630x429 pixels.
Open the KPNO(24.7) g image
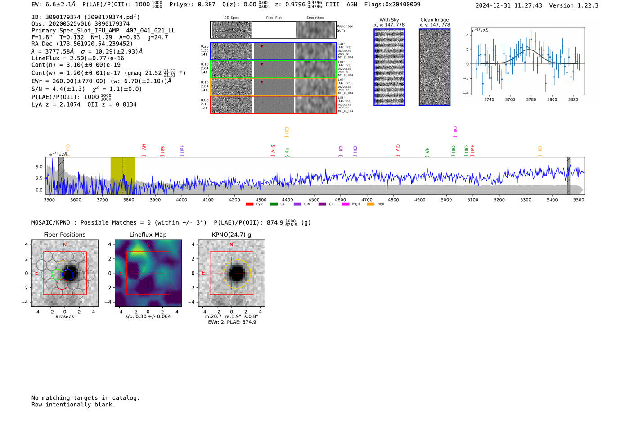pyautogui.click(x=231, y=273)
